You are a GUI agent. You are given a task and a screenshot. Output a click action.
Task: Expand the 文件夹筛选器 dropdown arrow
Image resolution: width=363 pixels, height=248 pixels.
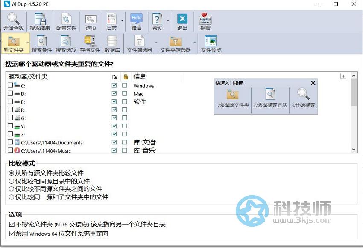[x=195, y=43]
